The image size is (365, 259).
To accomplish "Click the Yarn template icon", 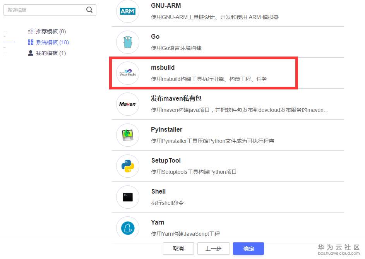I will point(128,228).
